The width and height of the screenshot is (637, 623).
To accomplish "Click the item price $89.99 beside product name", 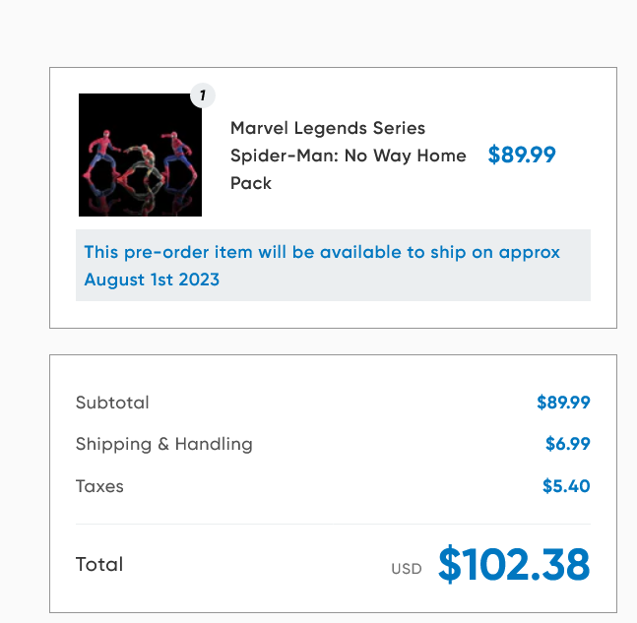I will click(522, 156).
